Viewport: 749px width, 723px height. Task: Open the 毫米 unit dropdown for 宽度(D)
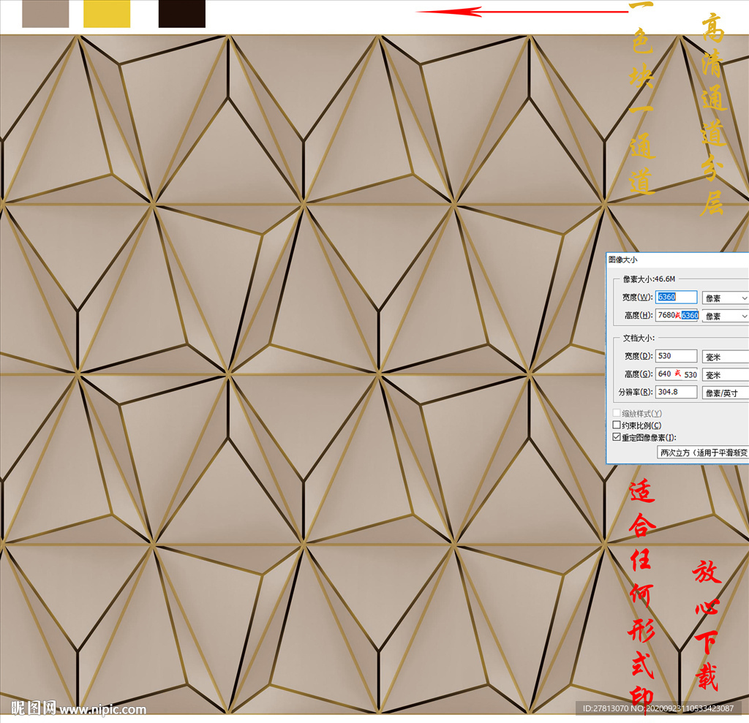[x=726, y=357]
